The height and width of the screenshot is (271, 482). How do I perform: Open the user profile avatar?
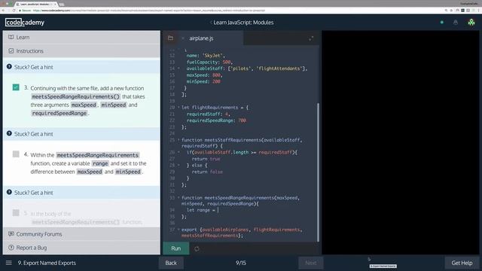pos(471,23)
